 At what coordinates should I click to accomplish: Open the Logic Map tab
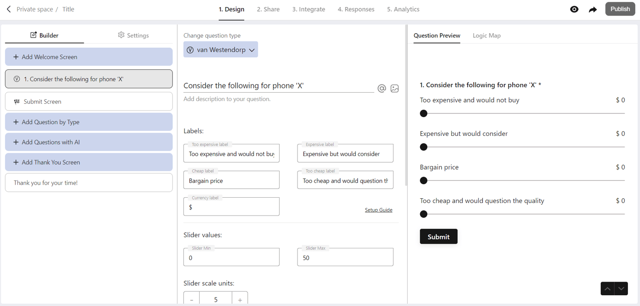click(x=486, y=36)
